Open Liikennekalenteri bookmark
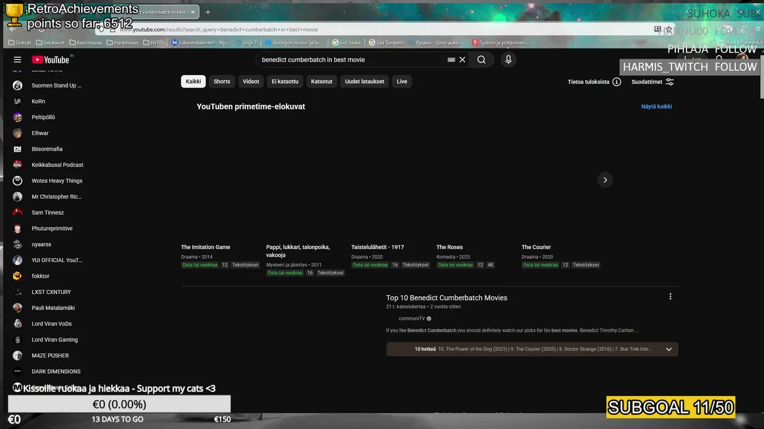The image size is (764, 429). click(200, 43)
